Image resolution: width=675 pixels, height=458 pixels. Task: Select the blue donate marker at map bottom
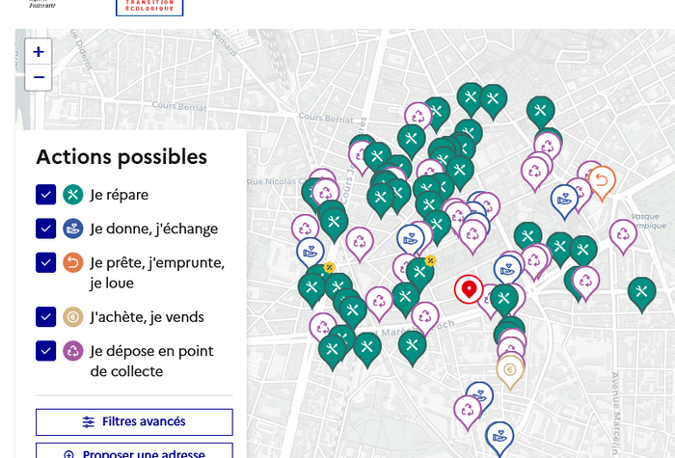499,438
